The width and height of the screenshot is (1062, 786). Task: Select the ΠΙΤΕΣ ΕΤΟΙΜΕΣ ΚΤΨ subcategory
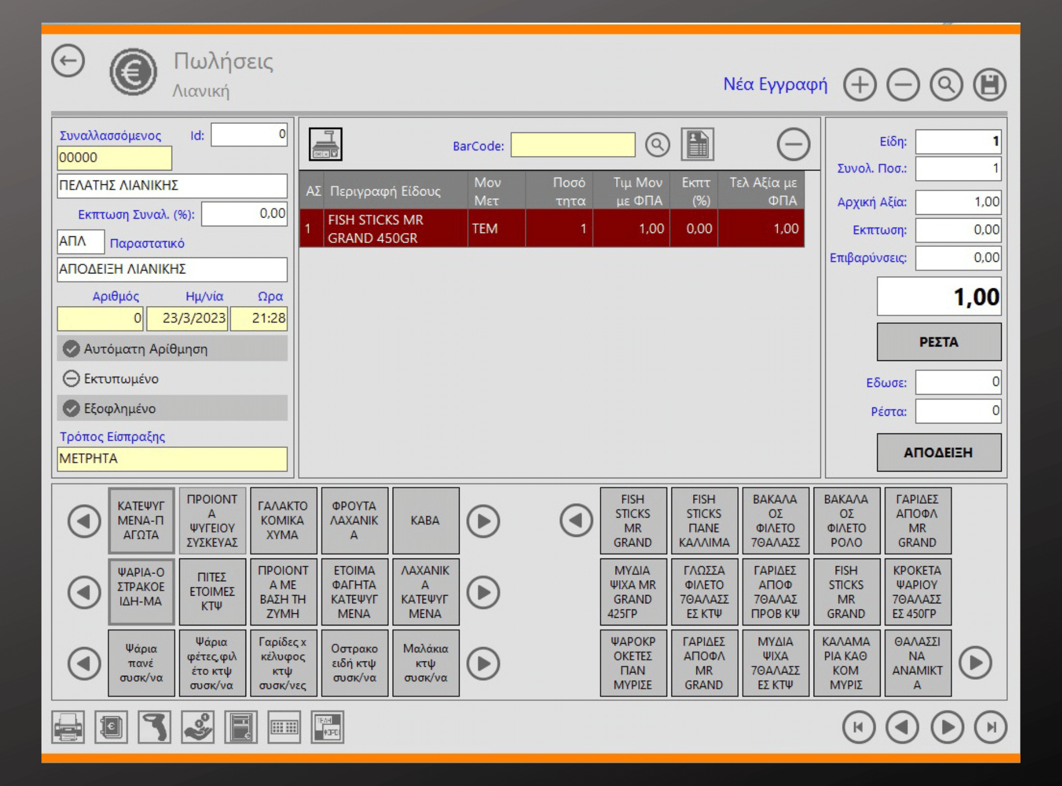click(x=212, y=592)
